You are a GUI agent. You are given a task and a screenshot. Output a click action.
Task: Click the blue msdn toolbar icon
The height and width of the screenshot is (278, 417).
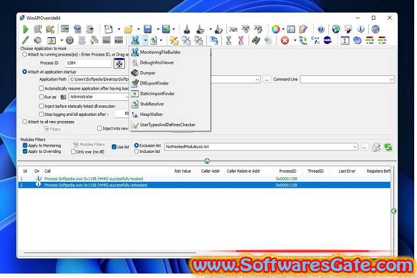point(327,41)
